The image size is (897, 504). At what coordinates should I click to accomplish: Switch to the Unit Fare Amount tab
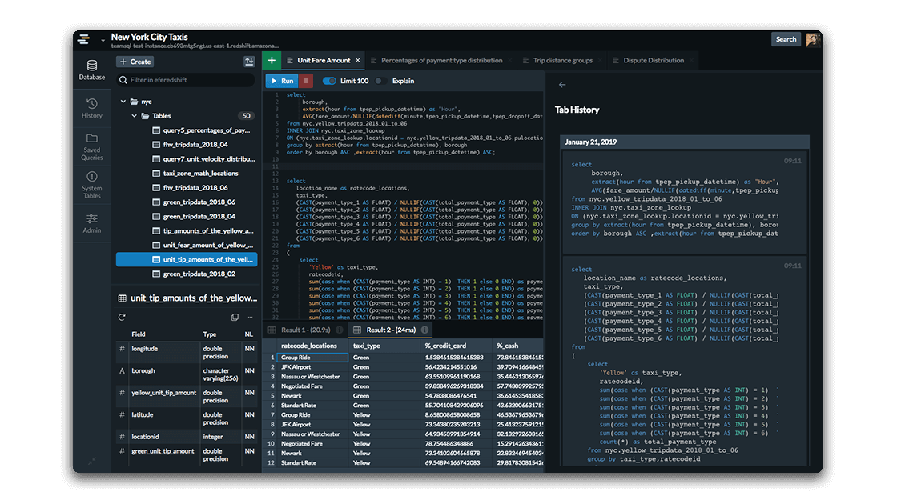pos(324,60)
